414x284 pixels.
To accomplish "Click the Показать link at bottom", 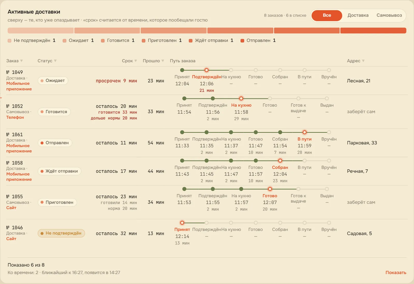I will tap(396, 273).
